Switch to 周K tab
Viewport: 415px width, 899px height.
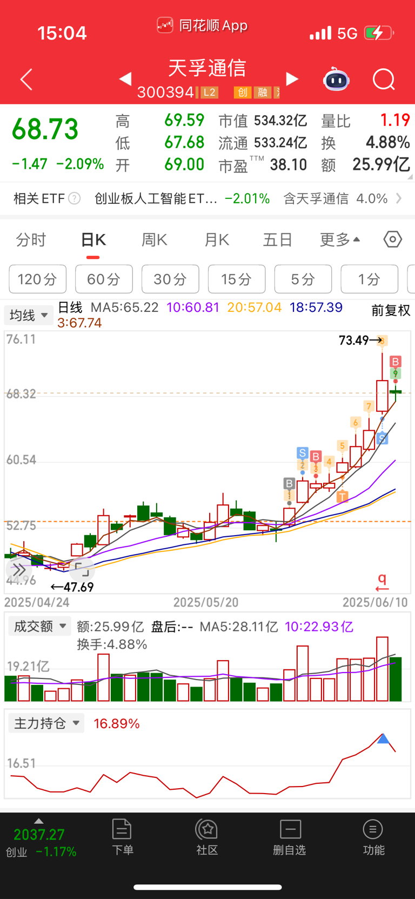click(155, 239)
